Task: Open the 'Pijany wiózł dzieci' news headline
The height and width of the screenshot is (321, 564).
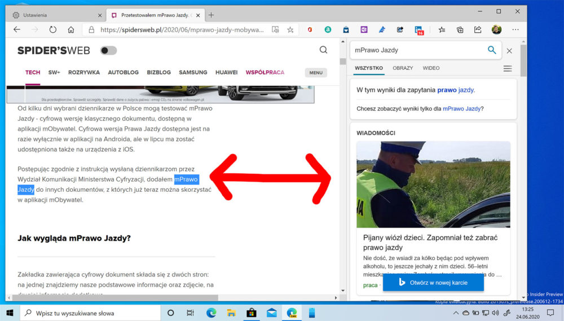Action: (x=430, y=243)
